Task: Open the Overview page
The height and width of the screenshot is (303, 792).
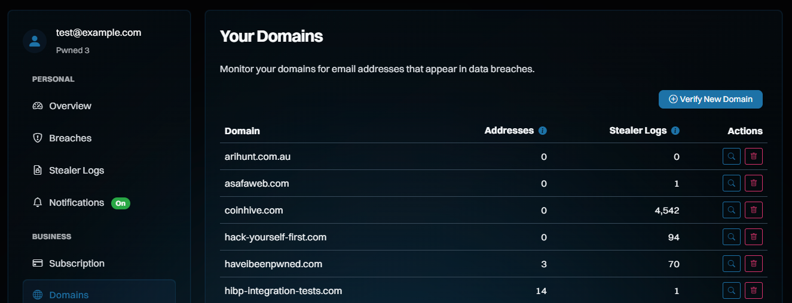Action: pos(70,106)
